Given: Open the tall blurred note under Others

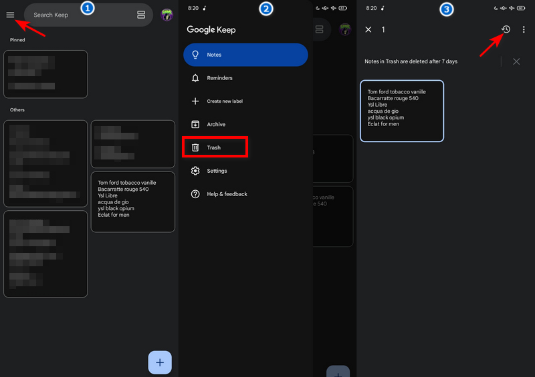Looking at the screenshot, I should pyautogui.click(x=45, y=163).
